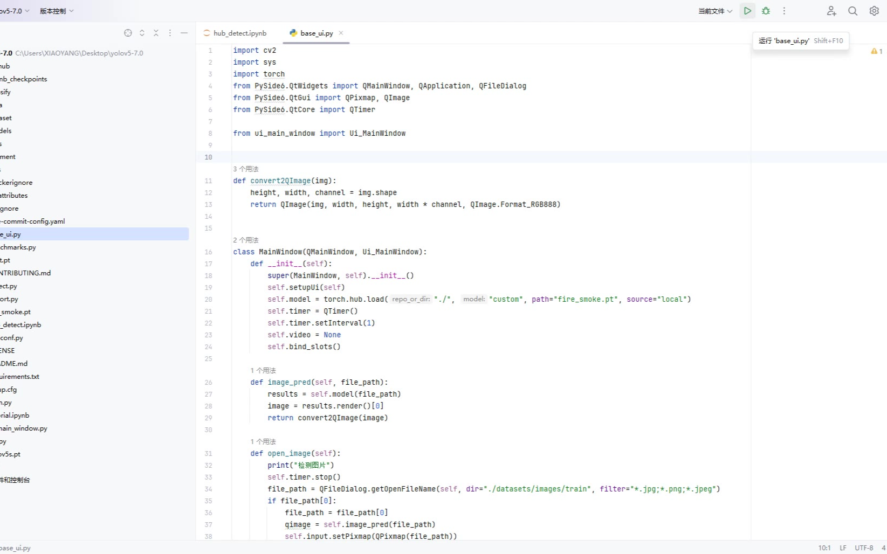This screenshot has height=554, width=887.
Task: Close the base_ui.py editor tab
Action: 341,33
